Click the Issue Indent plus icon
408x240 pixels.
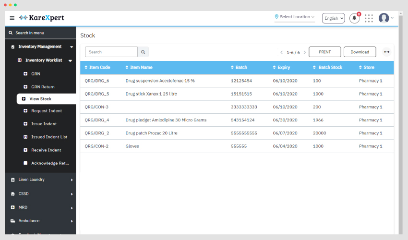(25, 124)
